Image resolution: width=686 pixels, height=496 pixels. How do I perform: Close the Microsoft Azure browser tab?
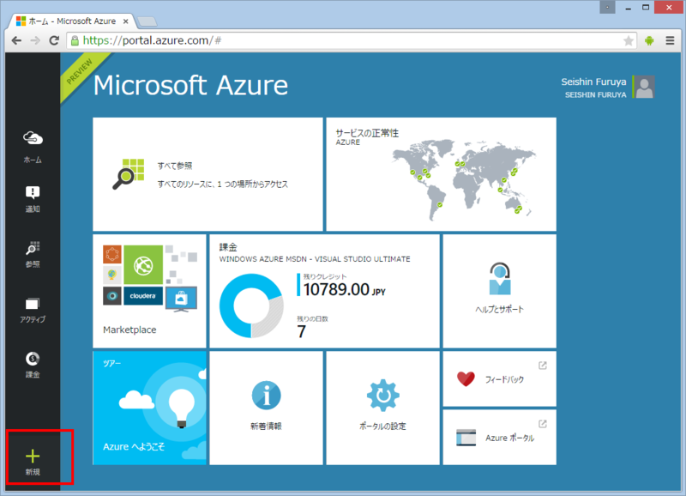tap(126, 21)
